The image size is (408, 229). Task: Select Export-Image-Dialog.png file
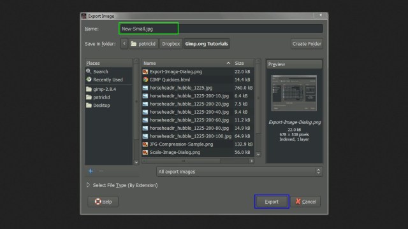tap(198, 72)
